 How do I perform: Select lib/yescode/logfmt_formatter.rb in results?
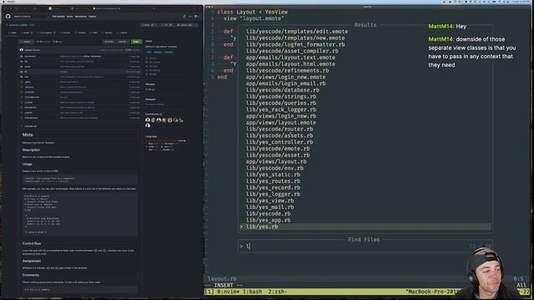pos(295,44)
